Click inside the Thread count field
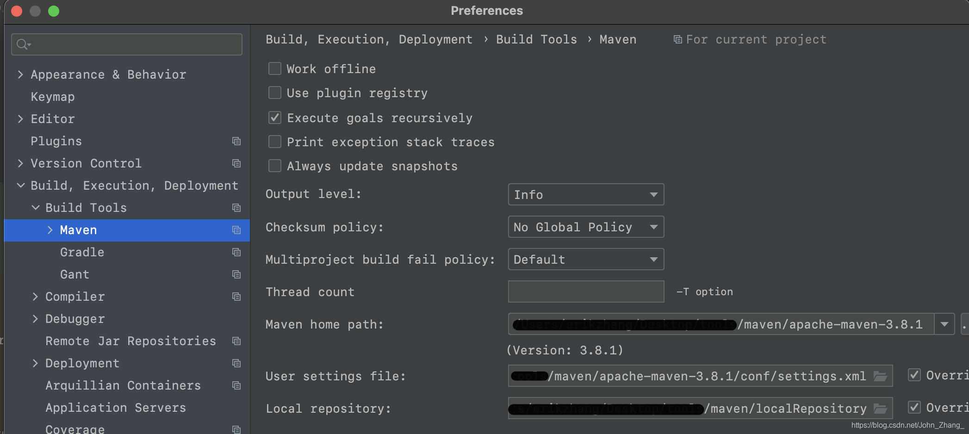This screenshot has width=969, height=434. point(586,291)
